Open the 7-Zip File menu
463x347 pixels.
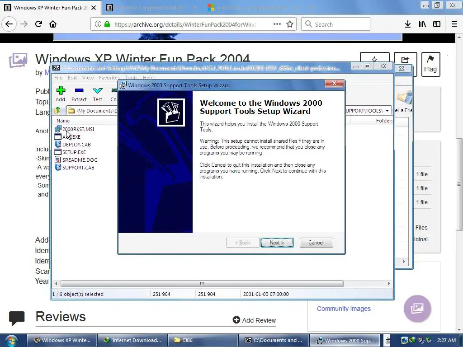[x=58, y=78]
